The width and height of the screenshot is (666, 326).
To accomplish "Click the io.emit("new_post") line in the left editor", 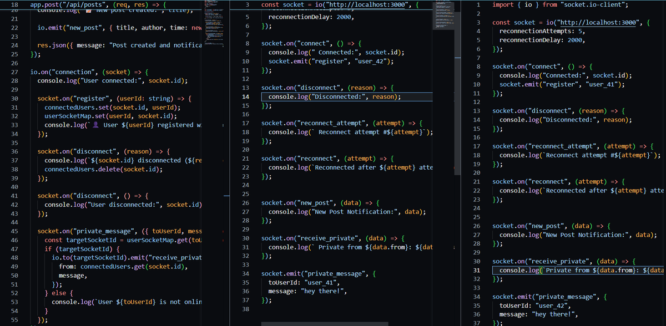I will click(119, 28).
